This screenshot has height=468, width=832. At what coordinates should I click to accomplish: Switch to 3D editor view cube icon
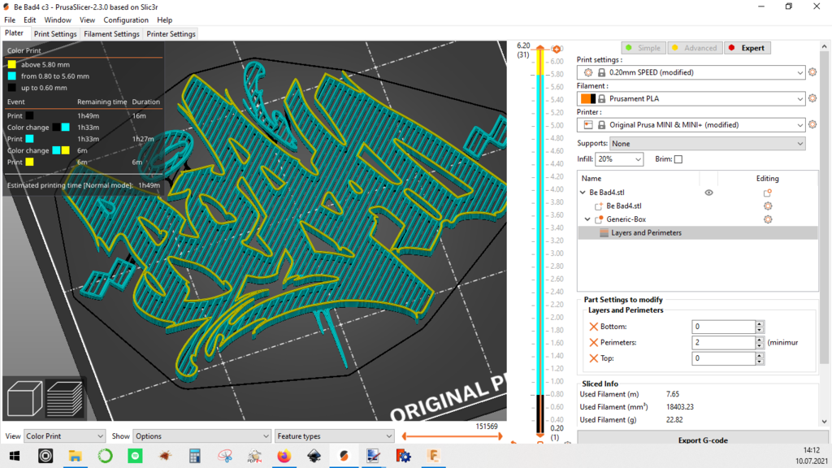pos(24,400)
